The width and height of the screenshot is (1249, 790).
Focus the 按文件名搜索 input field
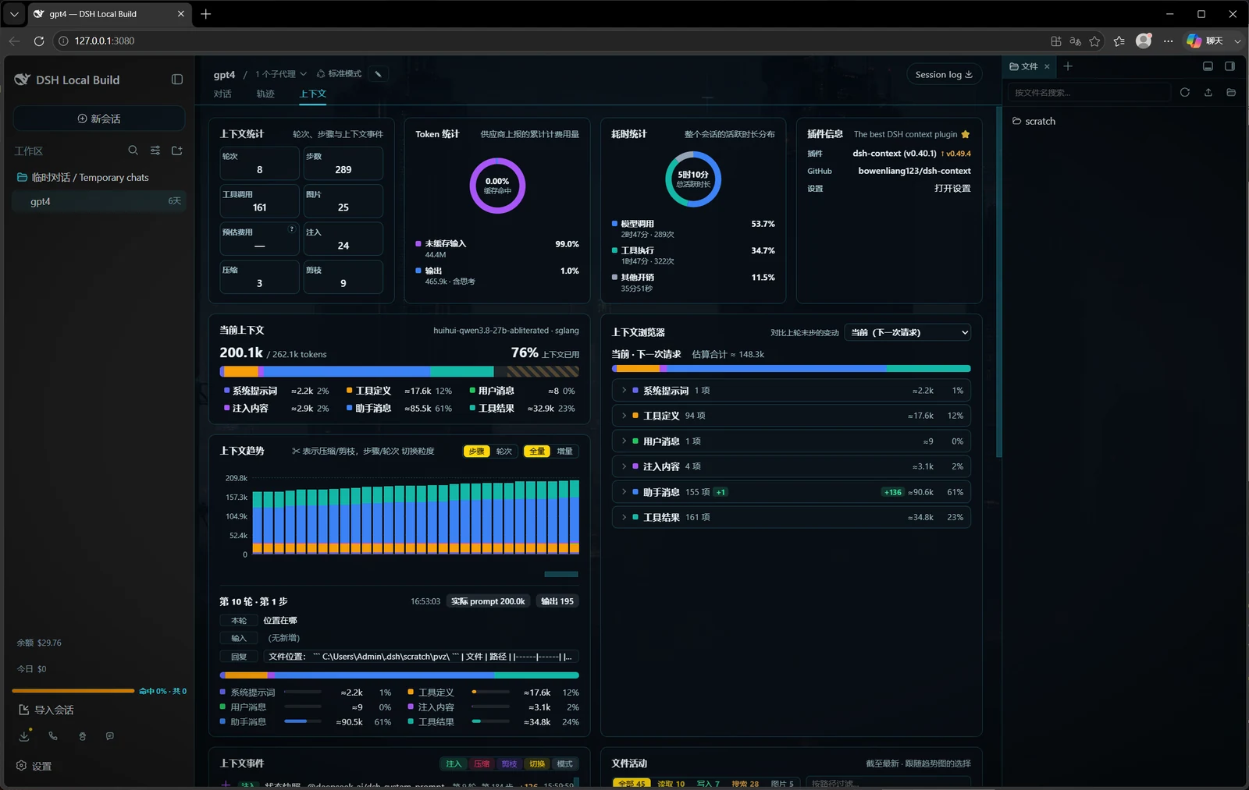coord(1089,92)
